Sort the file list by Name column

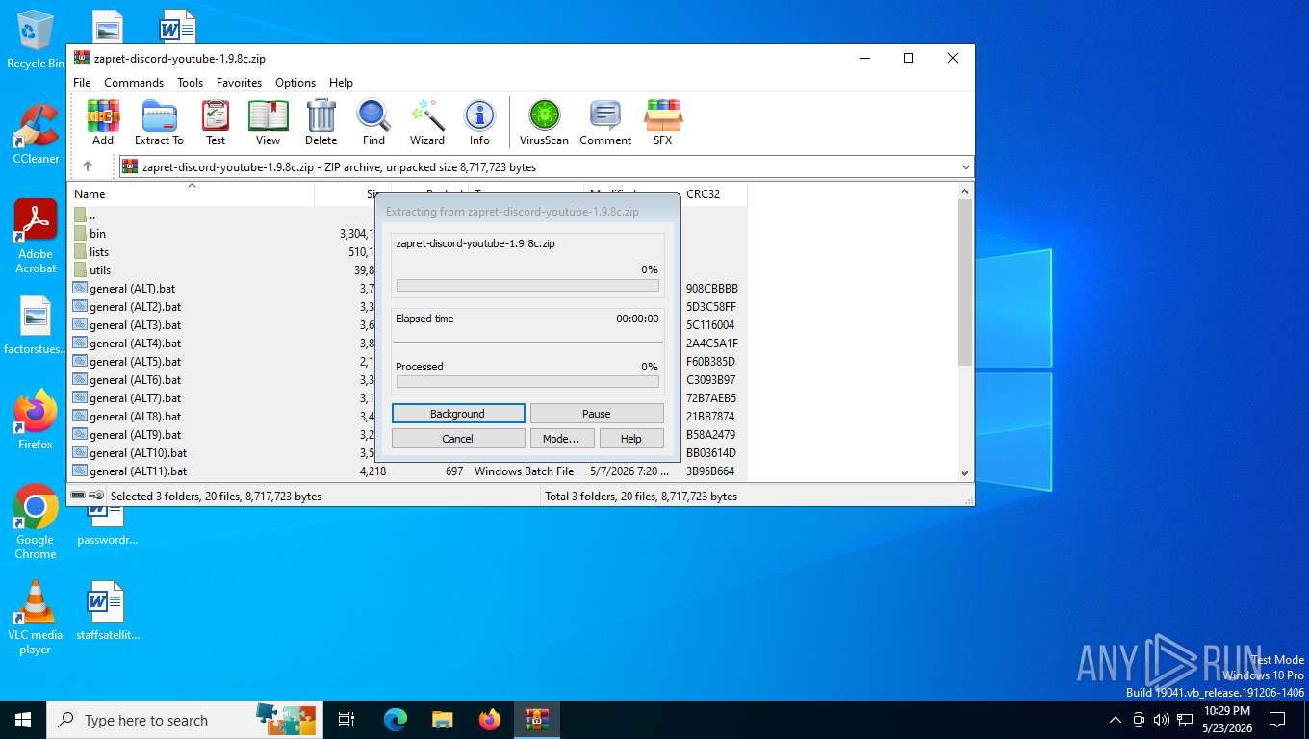pos(191,194)
